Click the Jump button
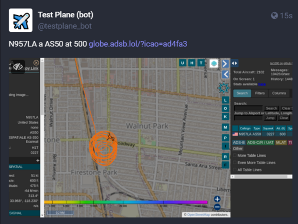Viewport: 298px width, 224px height. click(270, 118)
